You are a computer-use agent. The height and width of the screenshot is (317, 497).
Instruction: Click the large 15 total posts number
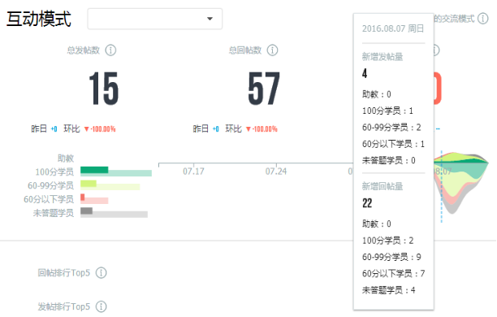(104, 89)
